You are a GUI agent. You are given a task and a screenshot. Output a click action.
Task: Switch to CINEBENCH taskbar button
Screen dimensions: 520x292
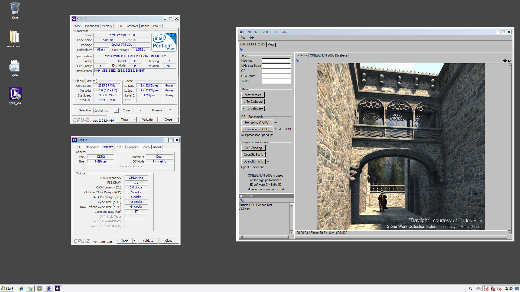point(48,288)
